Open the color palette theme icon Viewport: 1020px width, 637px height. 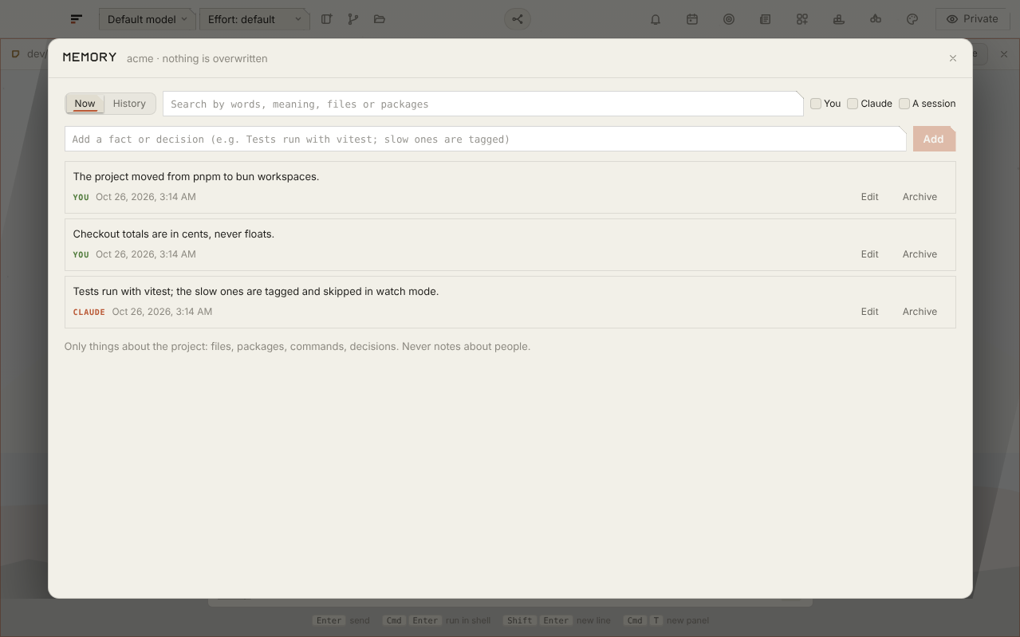pyautogui.click(x=912, y=19)
